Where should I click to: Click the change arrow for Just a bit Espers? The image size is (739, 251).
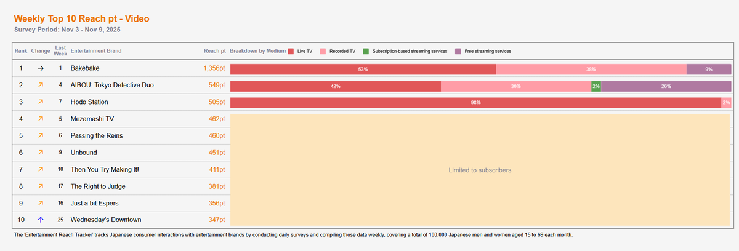tap(41, 203)
